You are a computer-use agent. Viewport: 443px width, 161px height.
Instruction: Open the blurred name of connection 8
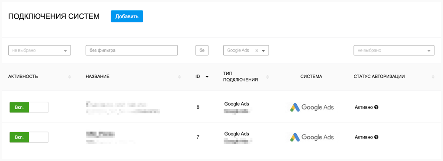click(x=123, y=107)
